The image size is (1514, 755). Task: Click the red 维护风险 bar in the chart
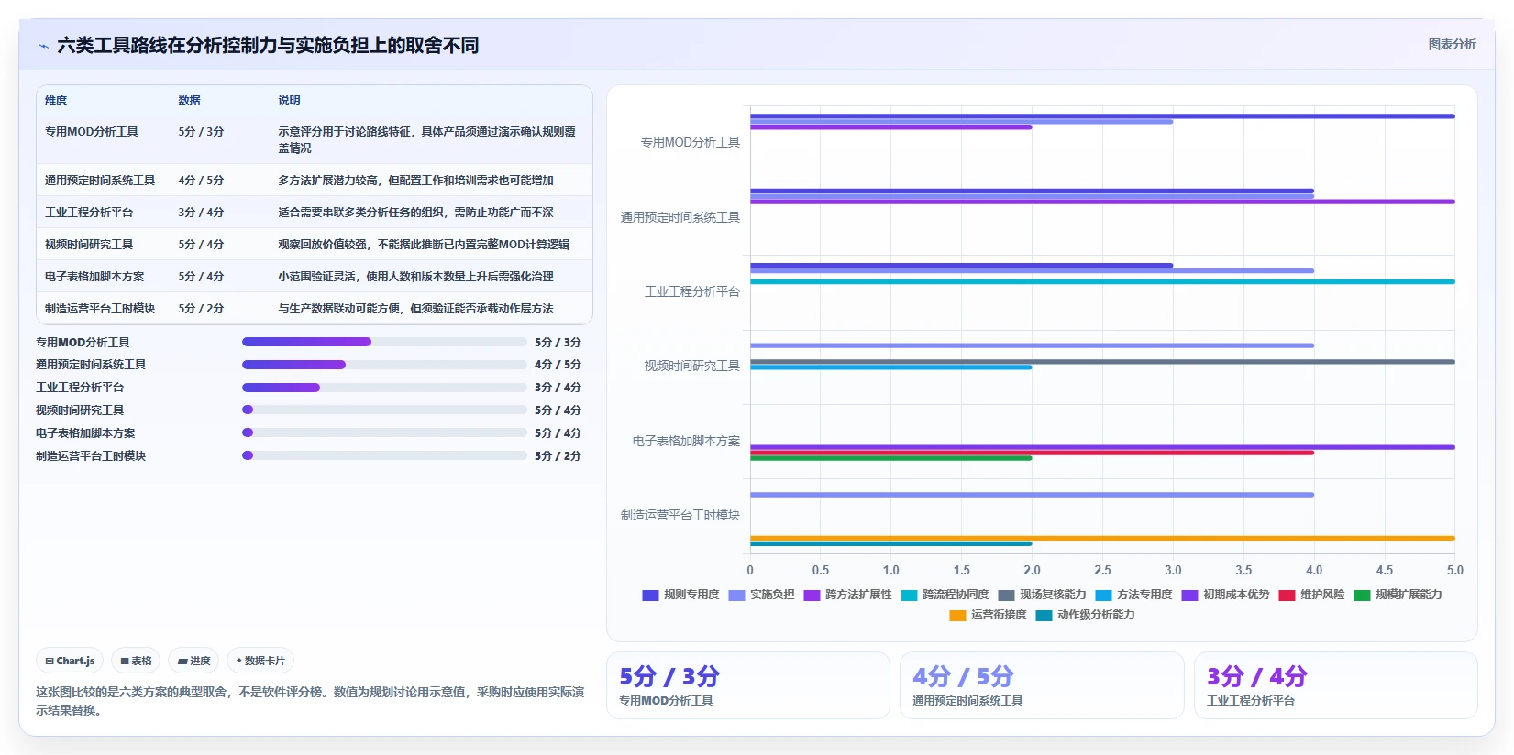[x=1032, y=453]
